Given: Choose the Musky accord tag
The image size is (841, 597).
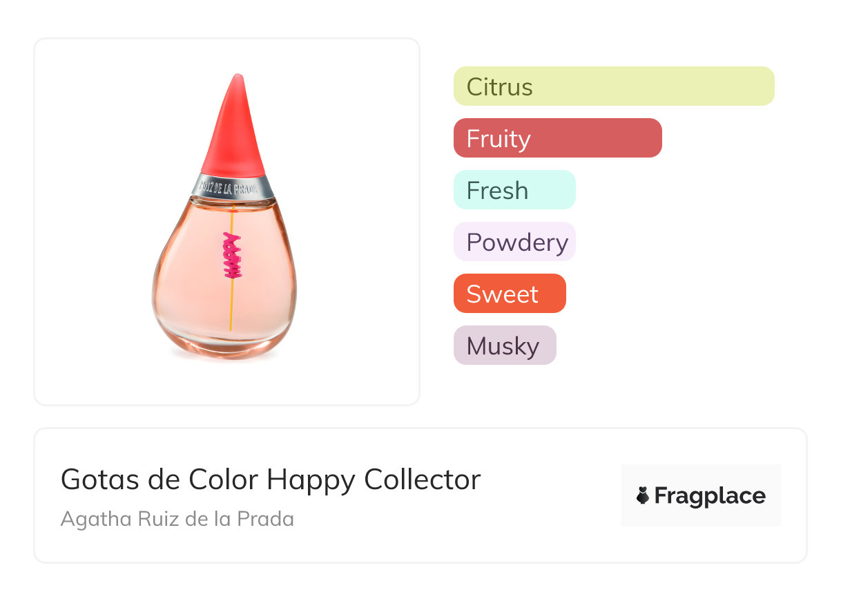Looking at the screenshot, I should pyautogui.click(x=504, y=345).
